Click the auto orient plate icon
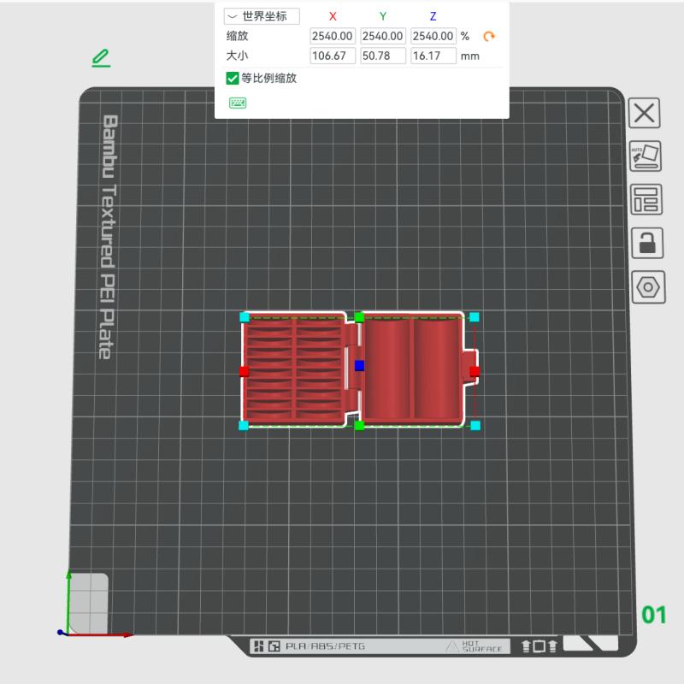 tap(646, 156)
